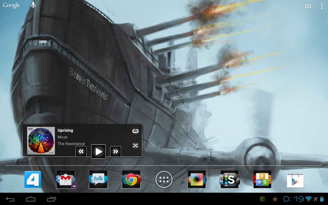The width and height of the screenshot is (328, 205).
Task: Play the song Uprising
Action: tap(98, 152)
